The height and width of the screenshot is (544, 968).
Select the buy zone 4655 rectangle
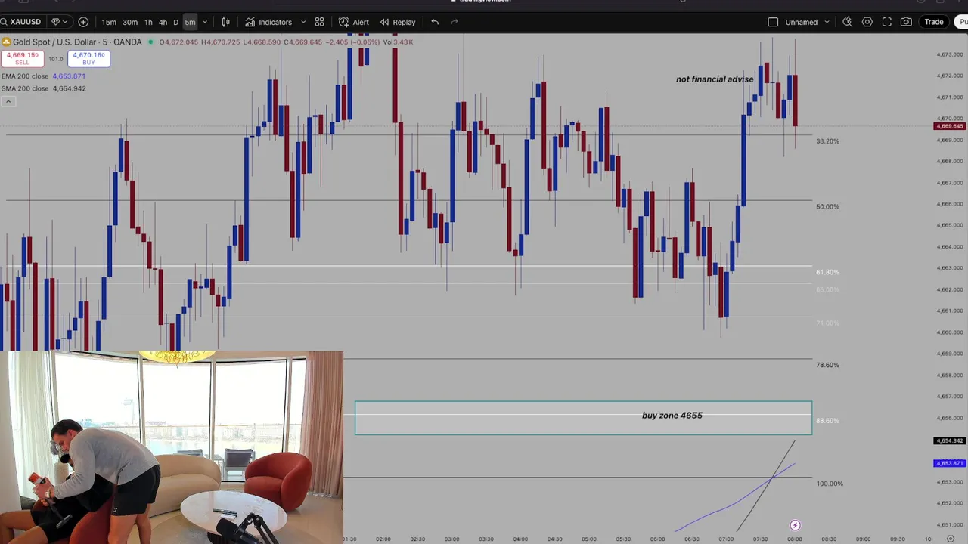(583, 418)
